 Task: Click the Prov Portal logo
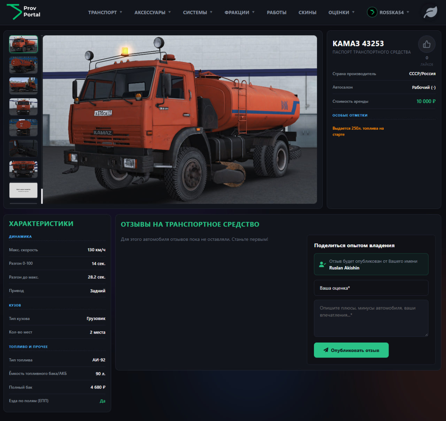coord(24,12)
